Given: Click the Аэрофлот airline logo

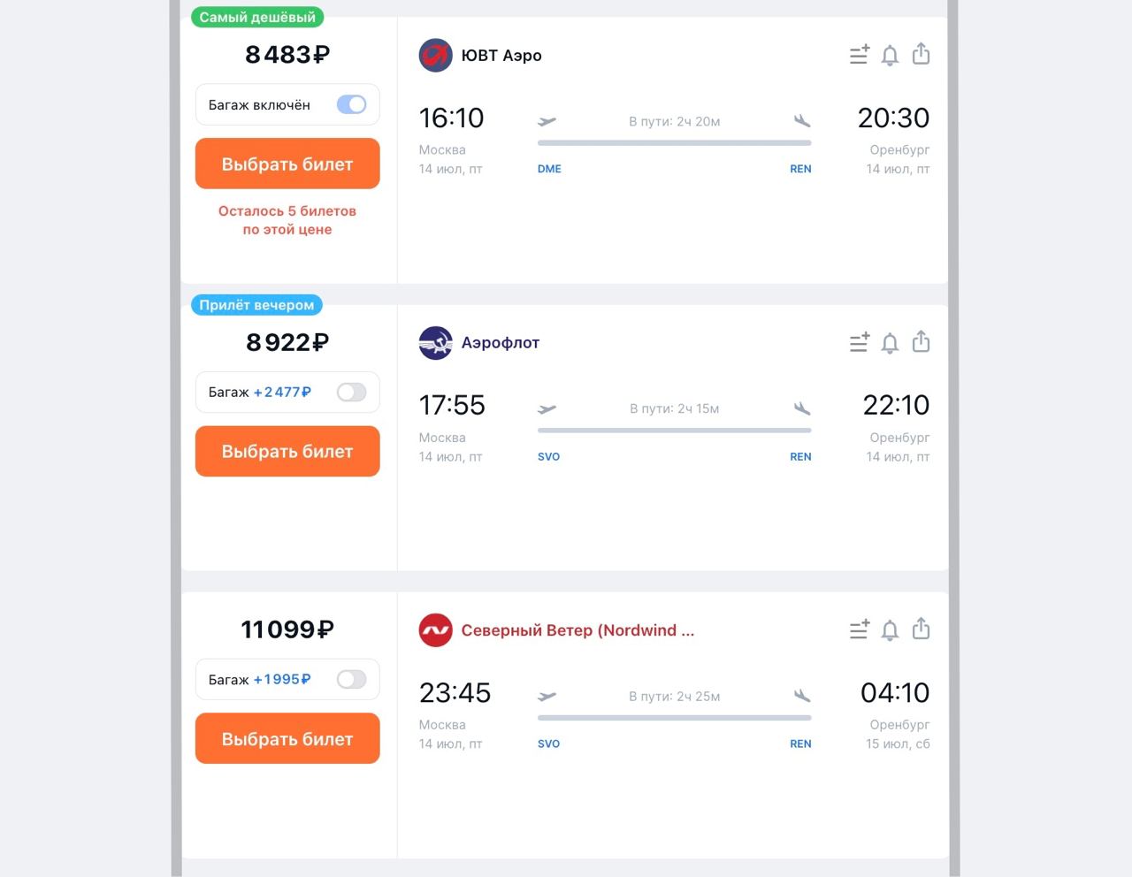Looking at the screenshot, I should coord(435,343).
